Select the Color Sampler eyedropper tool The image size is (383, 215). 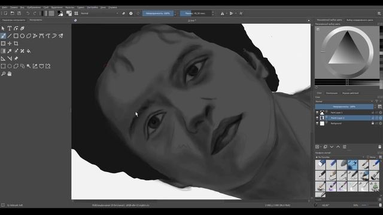pos(10,51)
